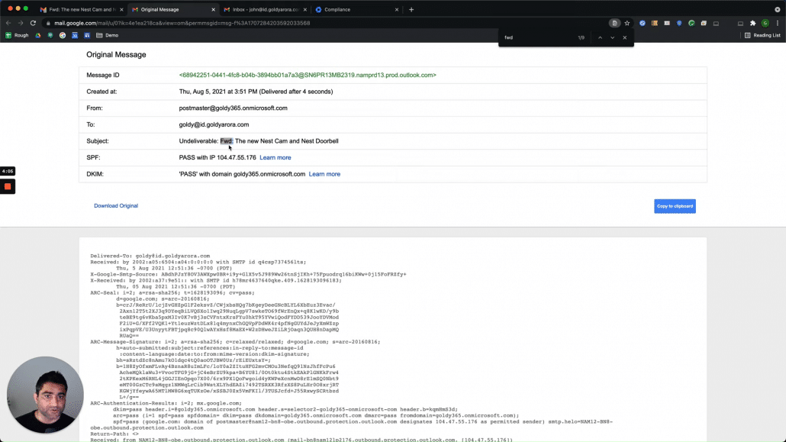The height and width of the screenshot is (442, 786).
Task: Click the Delivered-To header line
Action: click(150, 256)
